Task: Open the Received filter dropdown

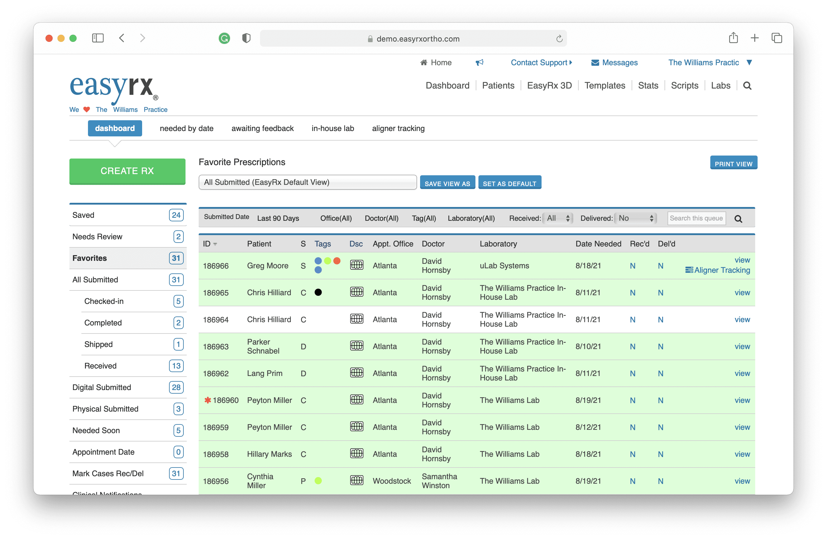Action: [558, 218]
